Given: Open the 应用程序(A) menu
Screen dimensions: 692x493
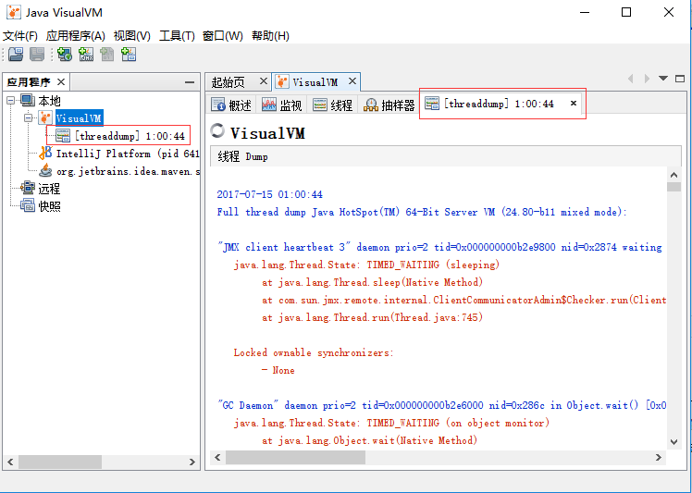Looking at the screenshot, I should click(76, 36).
